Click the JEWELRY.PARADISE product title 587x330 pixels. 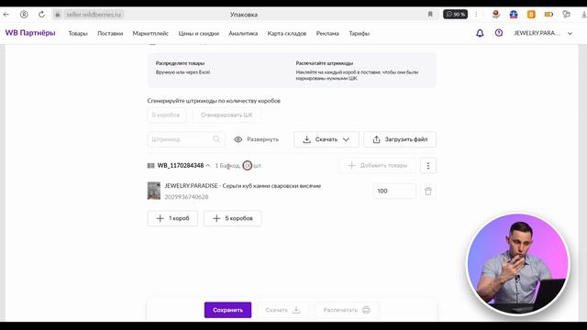pyautogui.click(x=242, y=185)
